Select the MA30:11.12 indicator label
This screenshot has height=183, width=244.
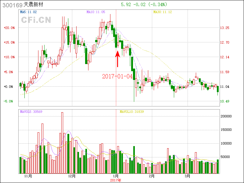coord(163,12)
